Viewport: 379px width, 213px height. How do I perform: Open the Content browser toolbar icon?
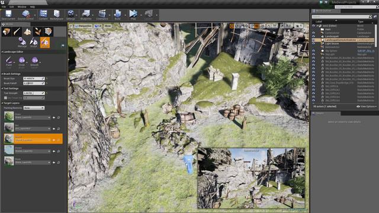[x=43, y=15]
